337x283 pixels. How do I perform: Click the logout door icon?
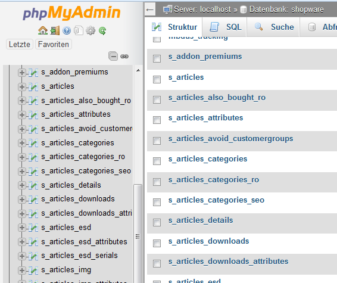(x=55, y=30)
